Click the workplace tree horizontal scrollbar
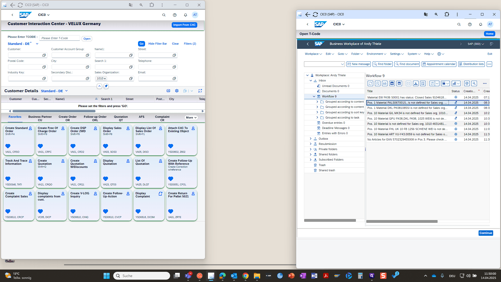This screenshot has width=501, height=282. 330,220
